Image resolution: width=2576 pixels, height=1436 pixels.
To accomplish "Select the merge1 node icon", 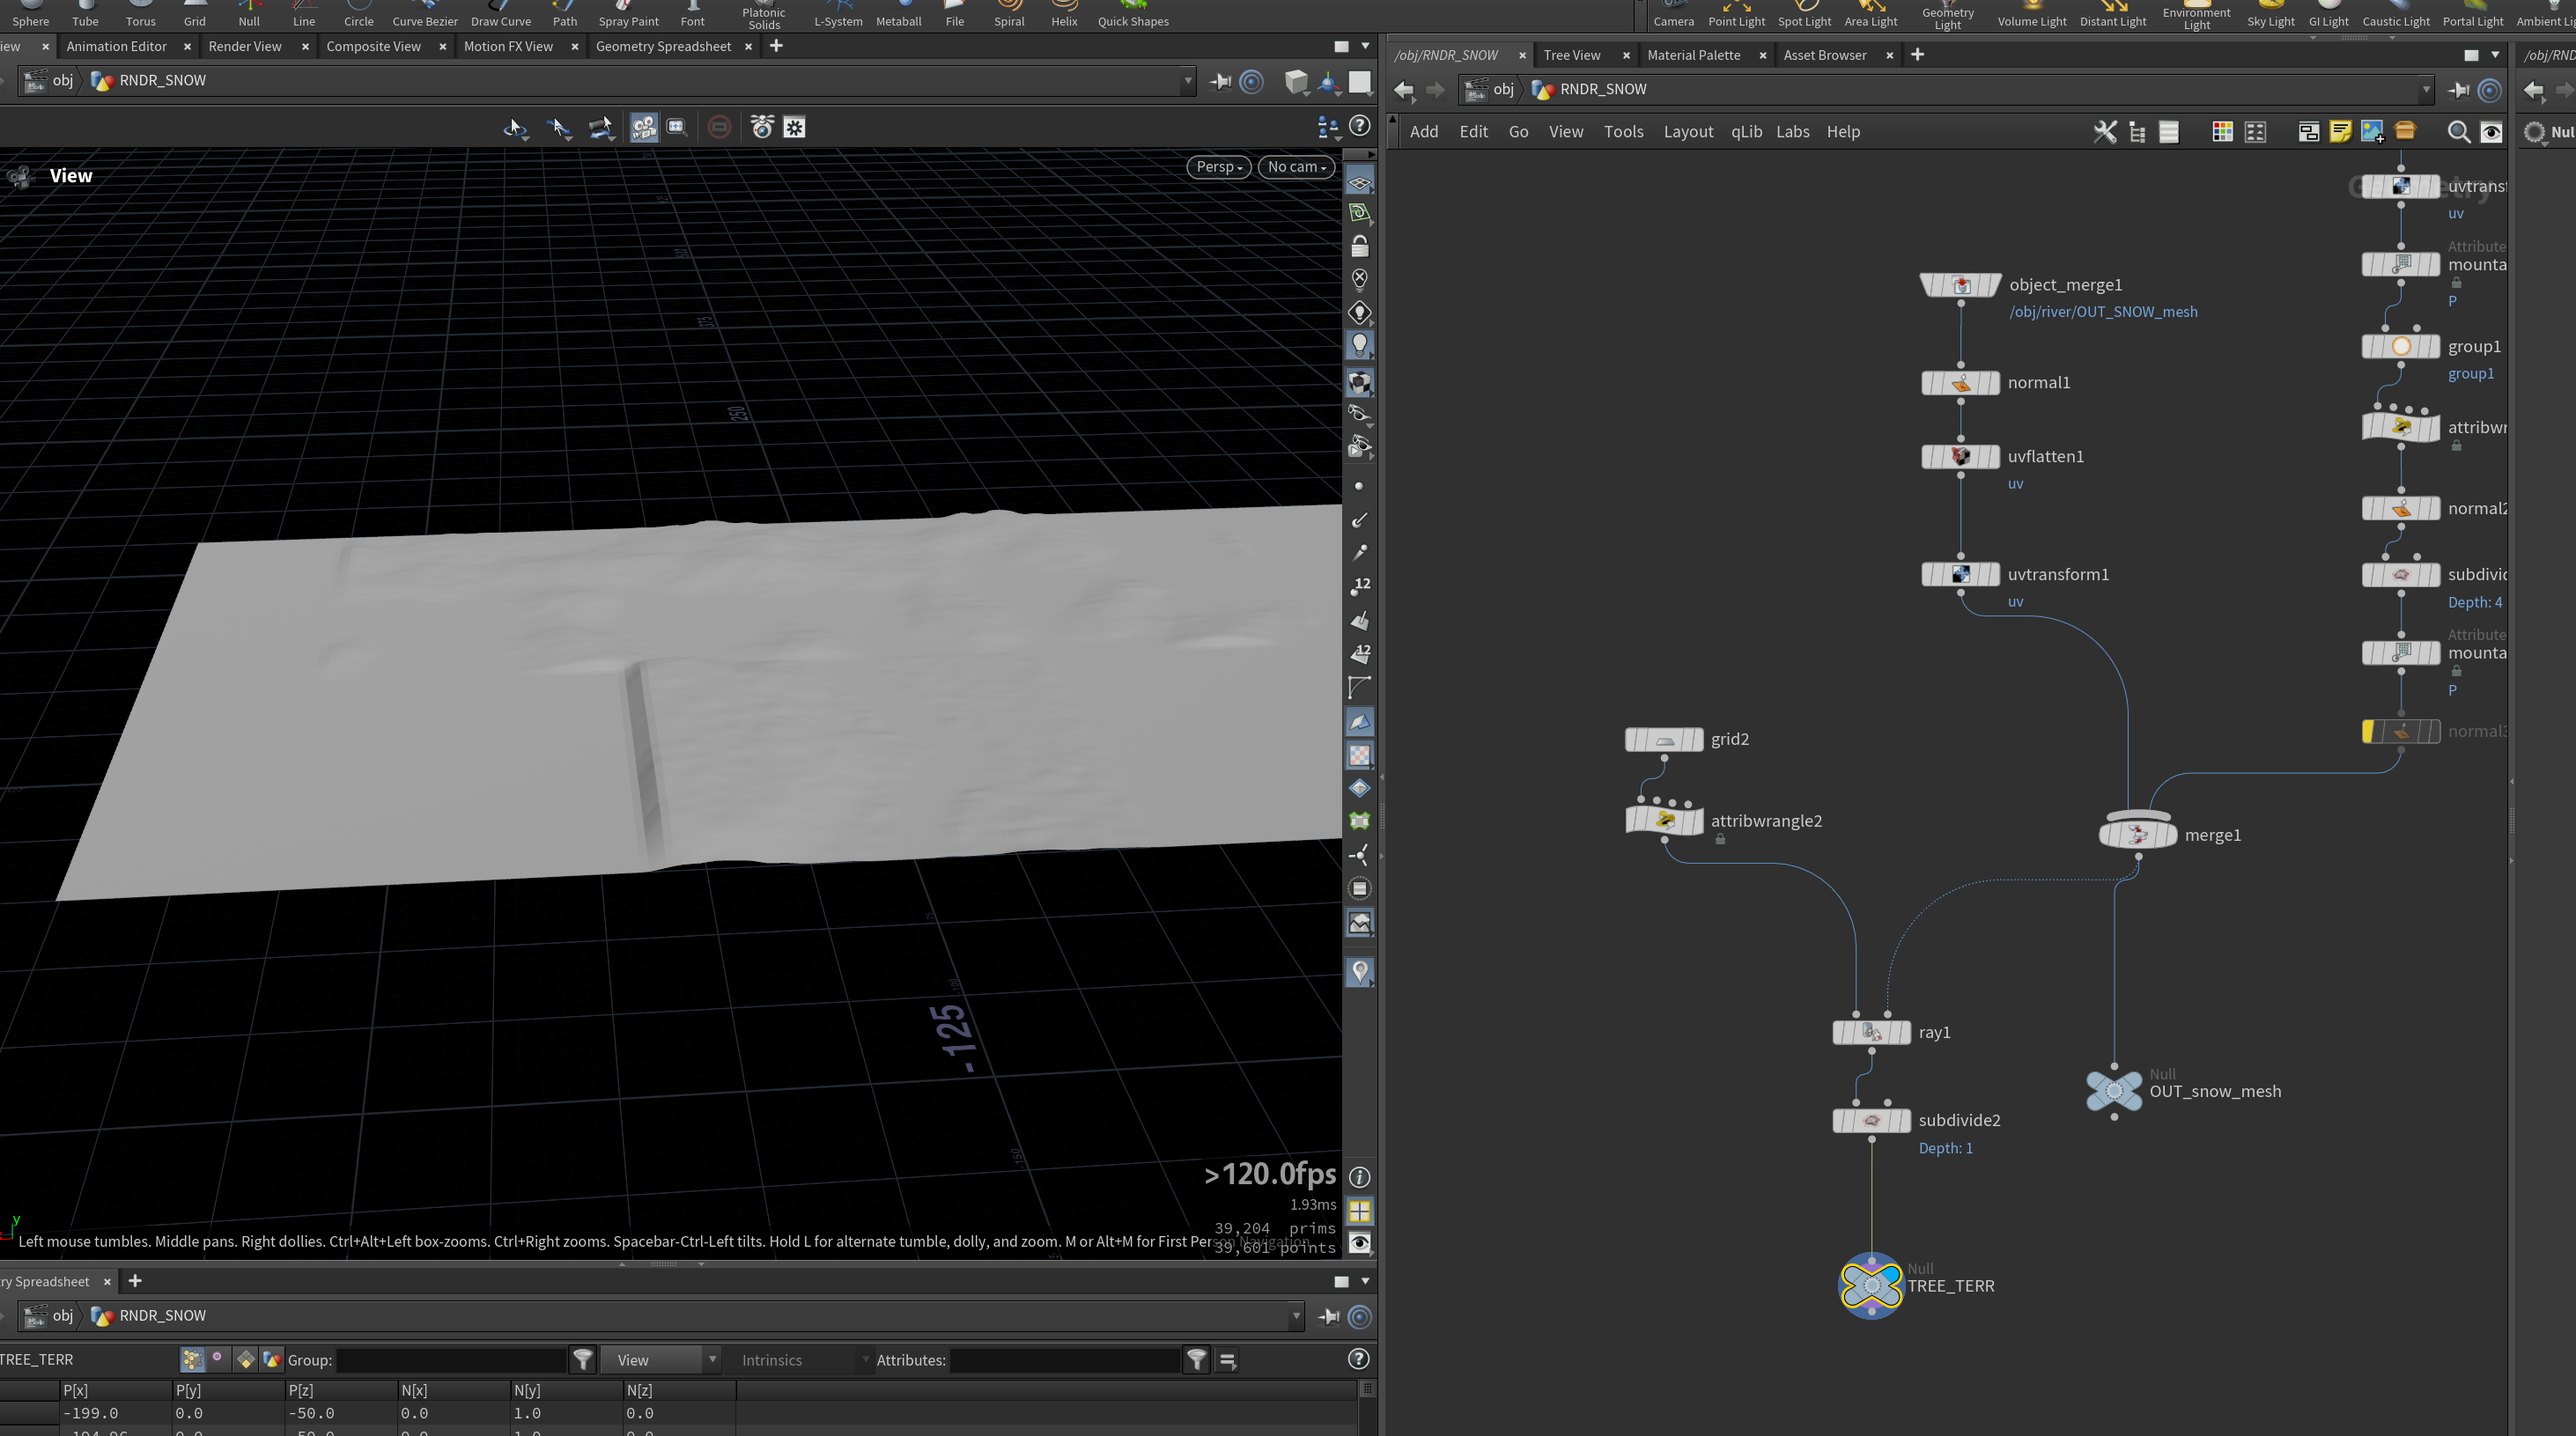I will coord(2137,834).
